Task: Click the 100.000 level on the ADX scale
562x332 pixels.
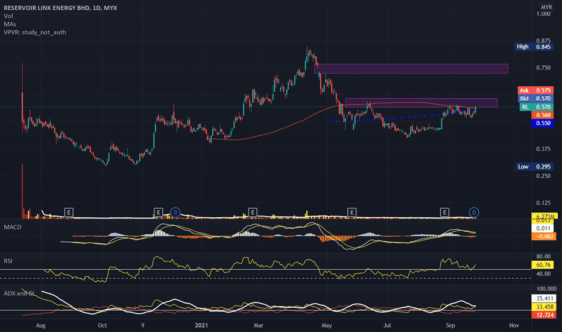Action: 546,289
